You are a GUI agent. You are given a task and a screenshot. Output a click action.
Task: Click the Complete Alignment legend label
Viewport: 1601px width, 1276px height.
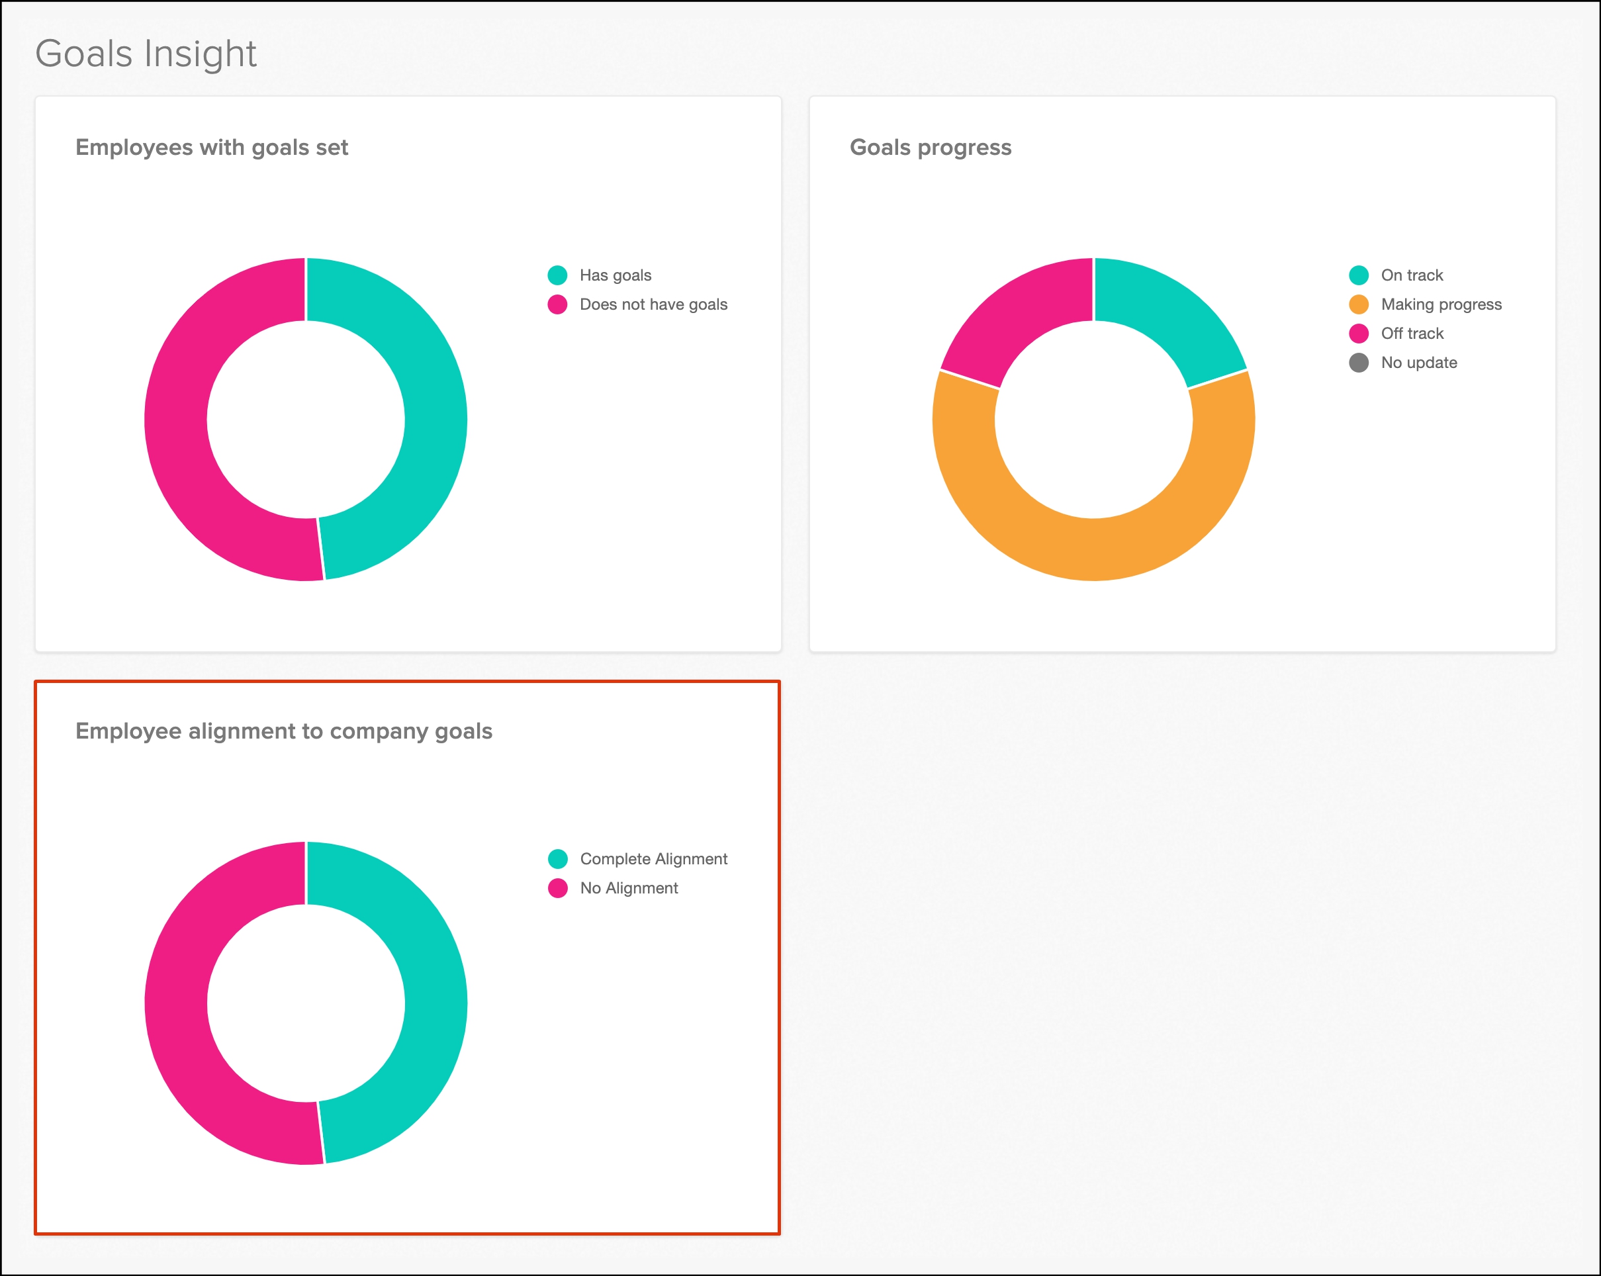coord(653,858)
